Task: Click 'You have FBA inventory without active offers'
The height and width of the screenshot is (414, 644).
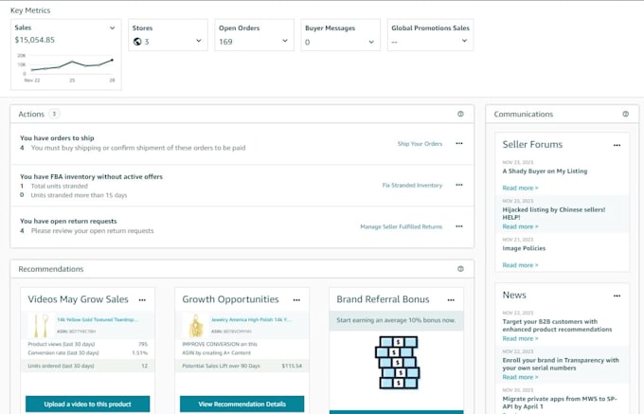Action: pos(91,176)
